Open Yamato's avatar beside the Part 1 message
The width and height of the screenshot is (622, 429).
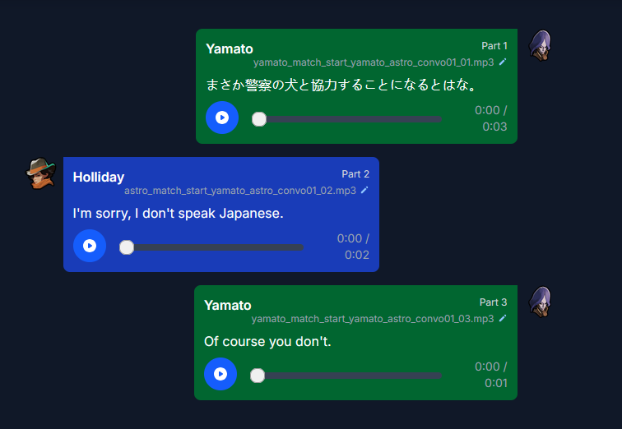(x=541, y=45)
